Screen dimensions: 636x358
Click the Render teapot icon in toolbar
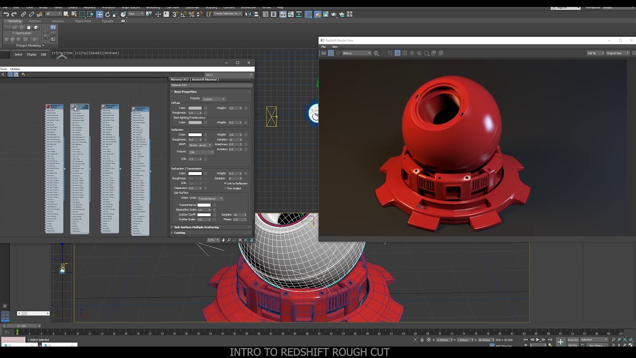point(334,14)
